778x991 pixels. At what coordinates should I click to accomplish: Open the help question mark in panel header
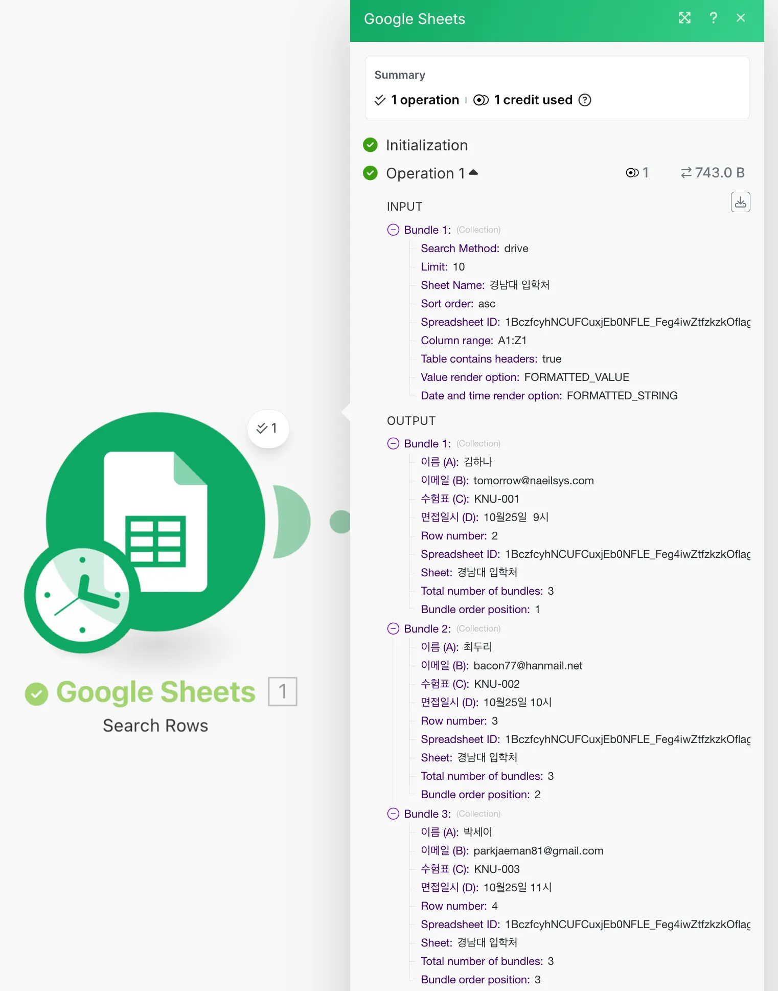point(713,18)
